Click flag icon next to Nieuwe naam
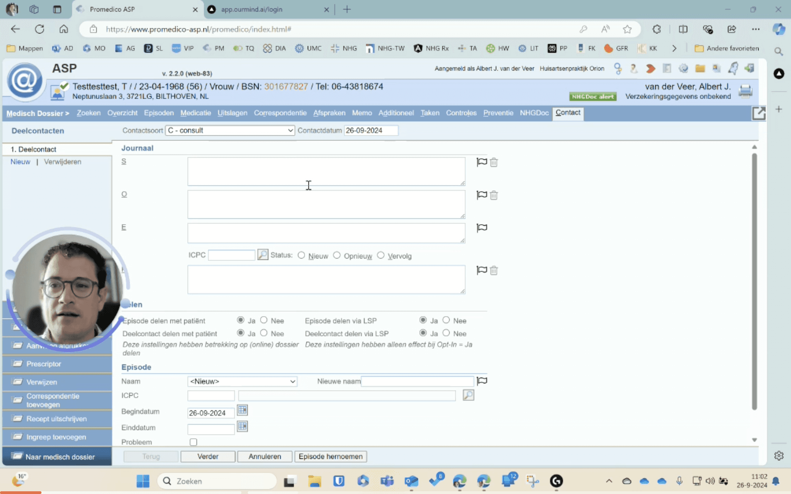This screenshot has height=494, width=791. tap(482, 381)
